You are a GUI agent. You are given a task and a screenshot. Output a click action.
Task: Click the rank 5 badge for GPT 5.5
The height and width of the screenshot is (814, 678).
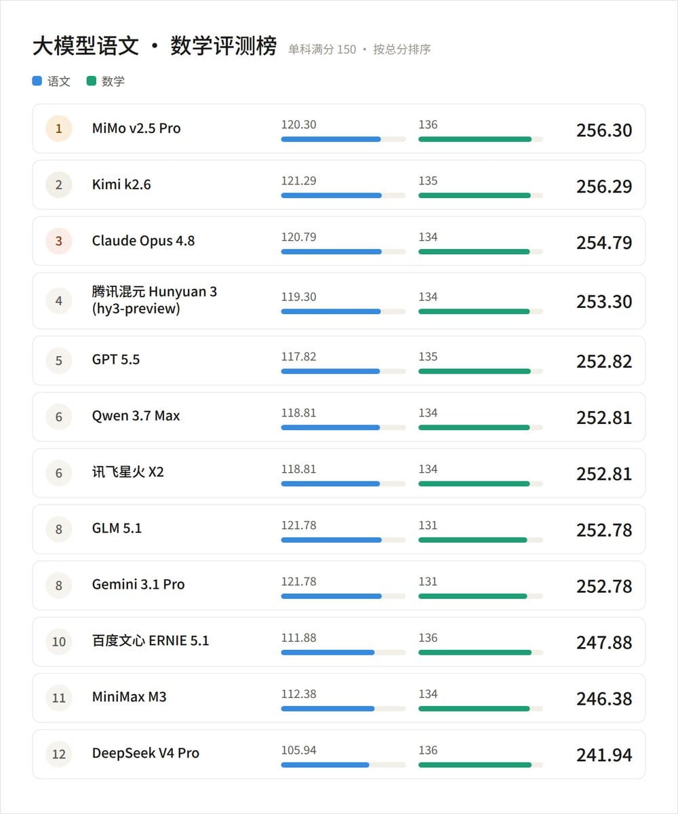(59, 360)
